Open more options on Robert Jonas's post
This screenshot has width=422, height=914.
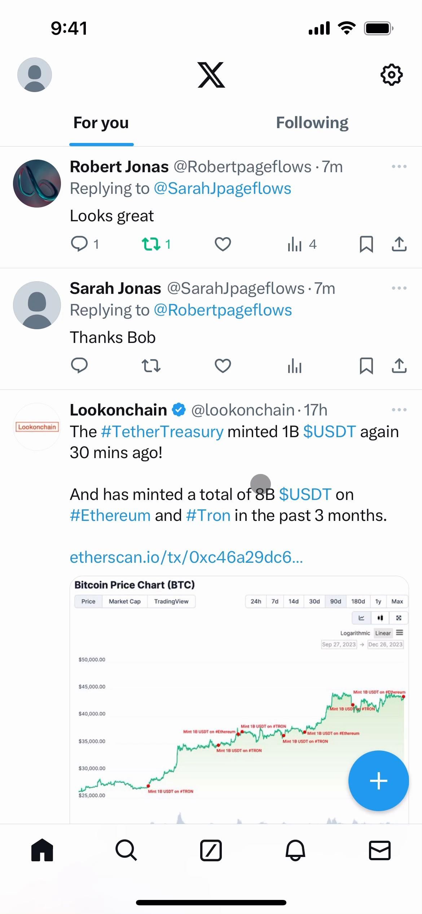tap(399, 166)
